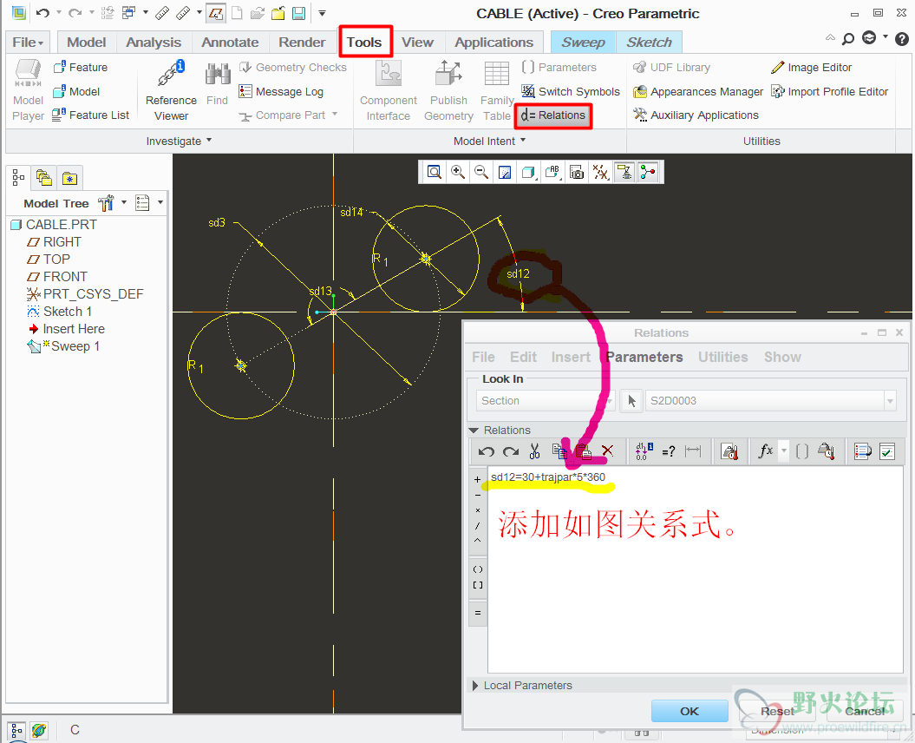This screenshot has width=915, height=743.
Task: Expand the Investigate group dropdown
Action: pos(180,141)
